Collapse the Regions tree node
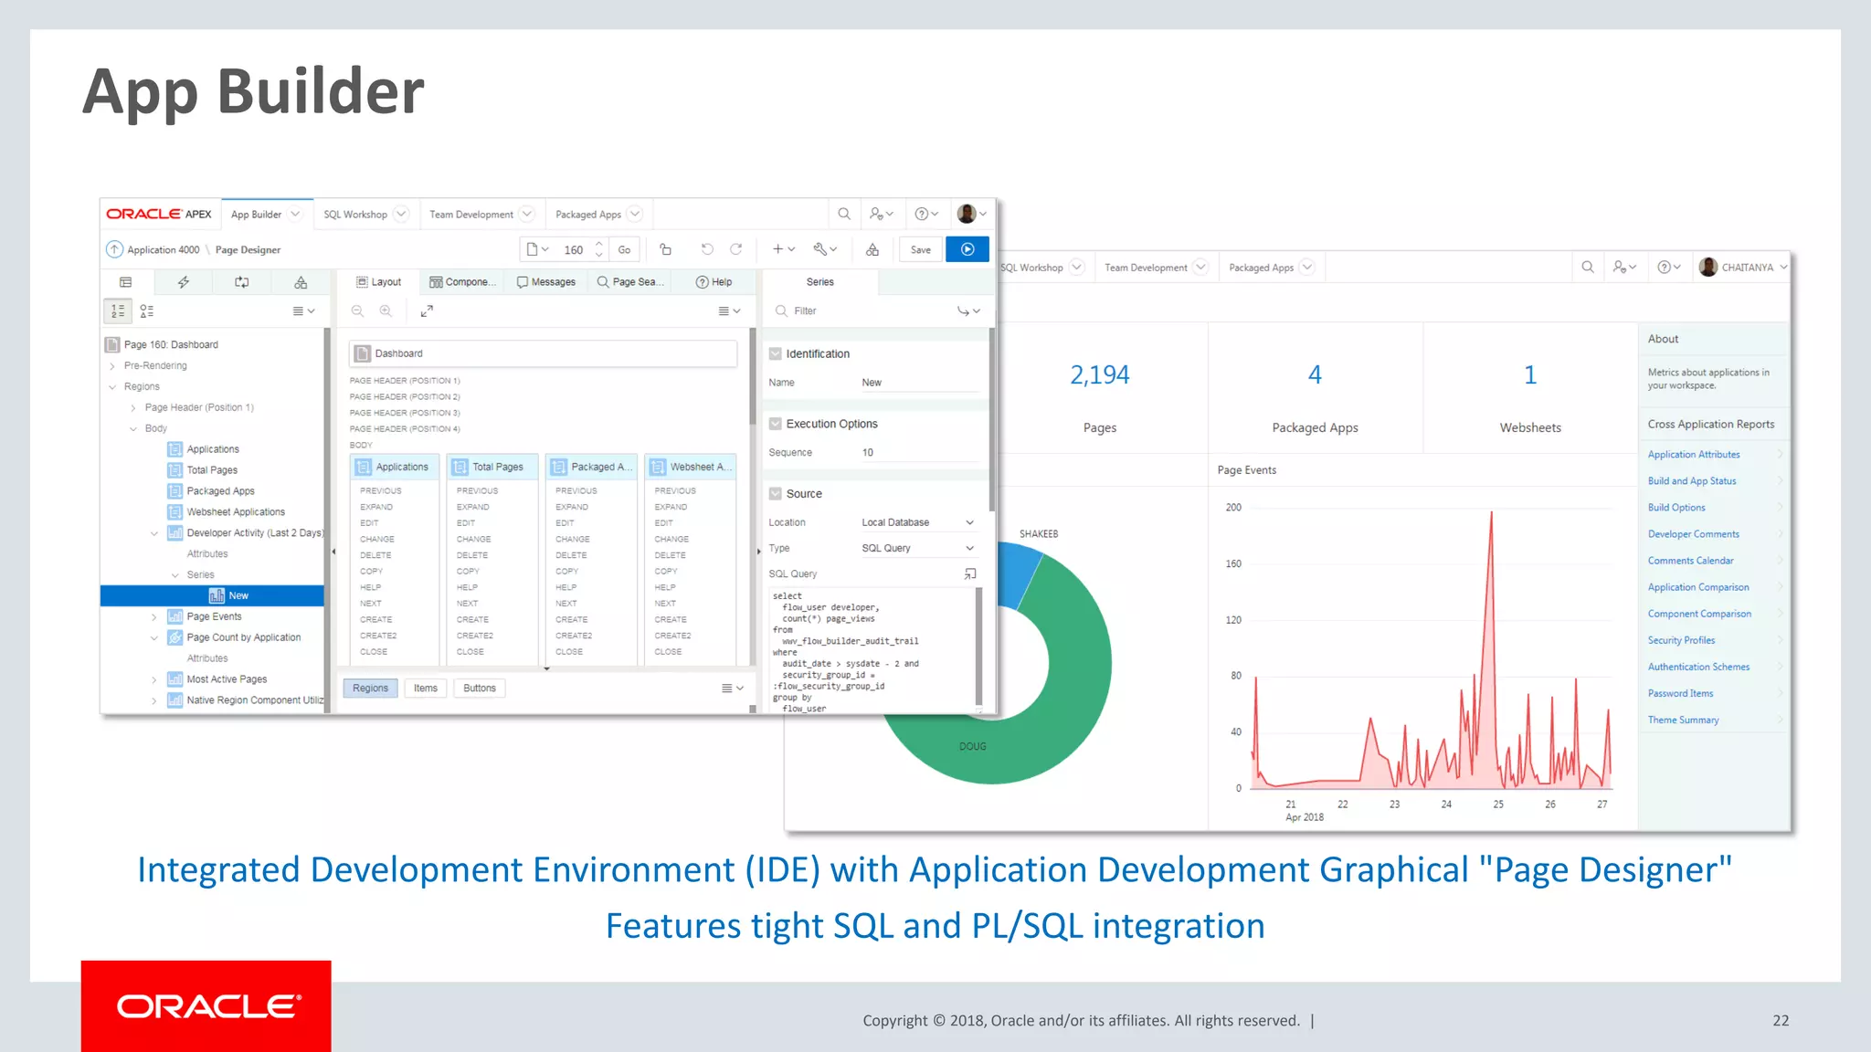1871x1052 pixels. pyautogui.click(x=112, y=387)
